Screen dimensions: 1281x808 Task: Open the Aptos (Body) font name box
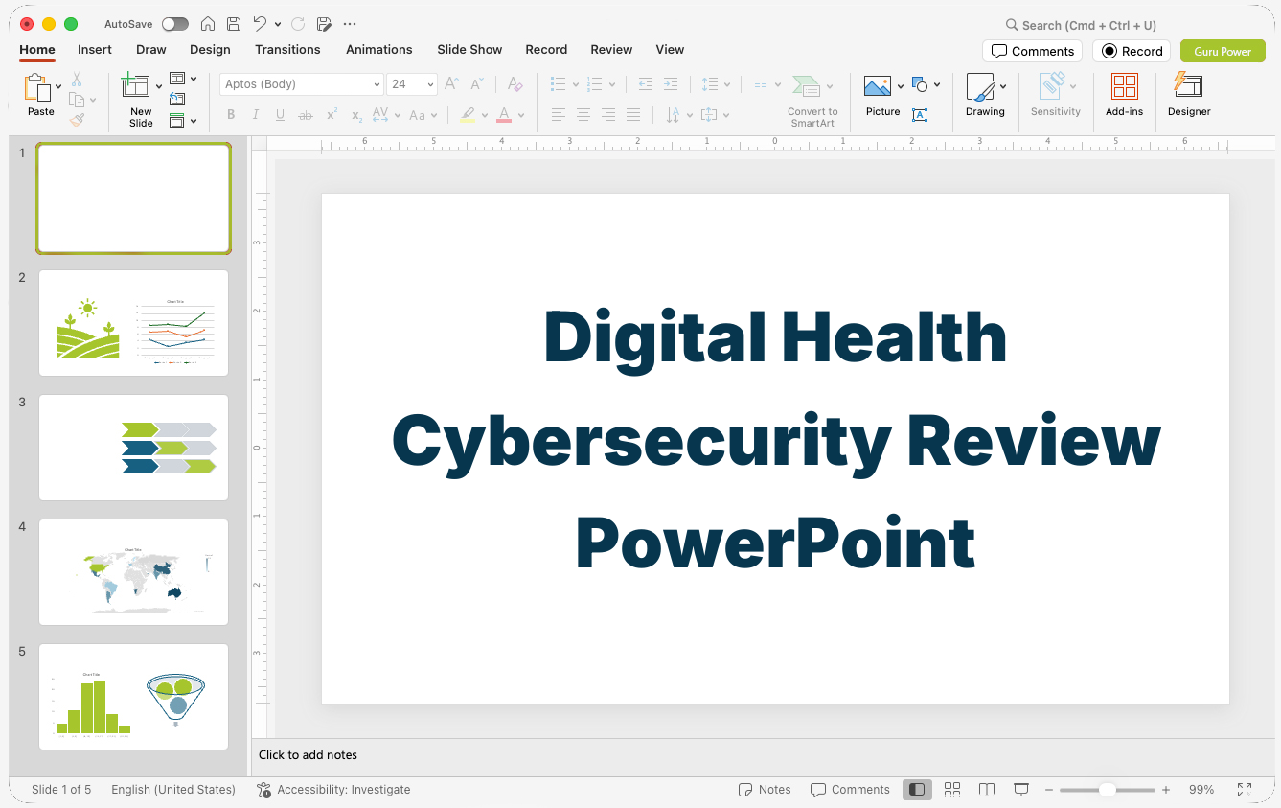point(302,84)
